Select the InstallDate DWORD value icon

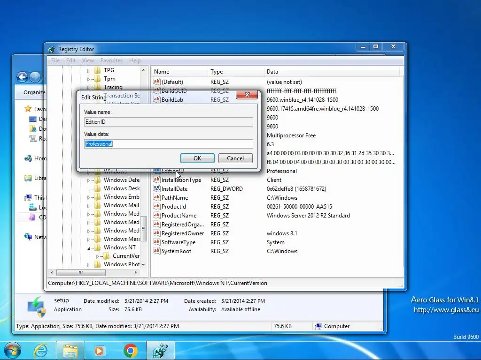(157, 188)
